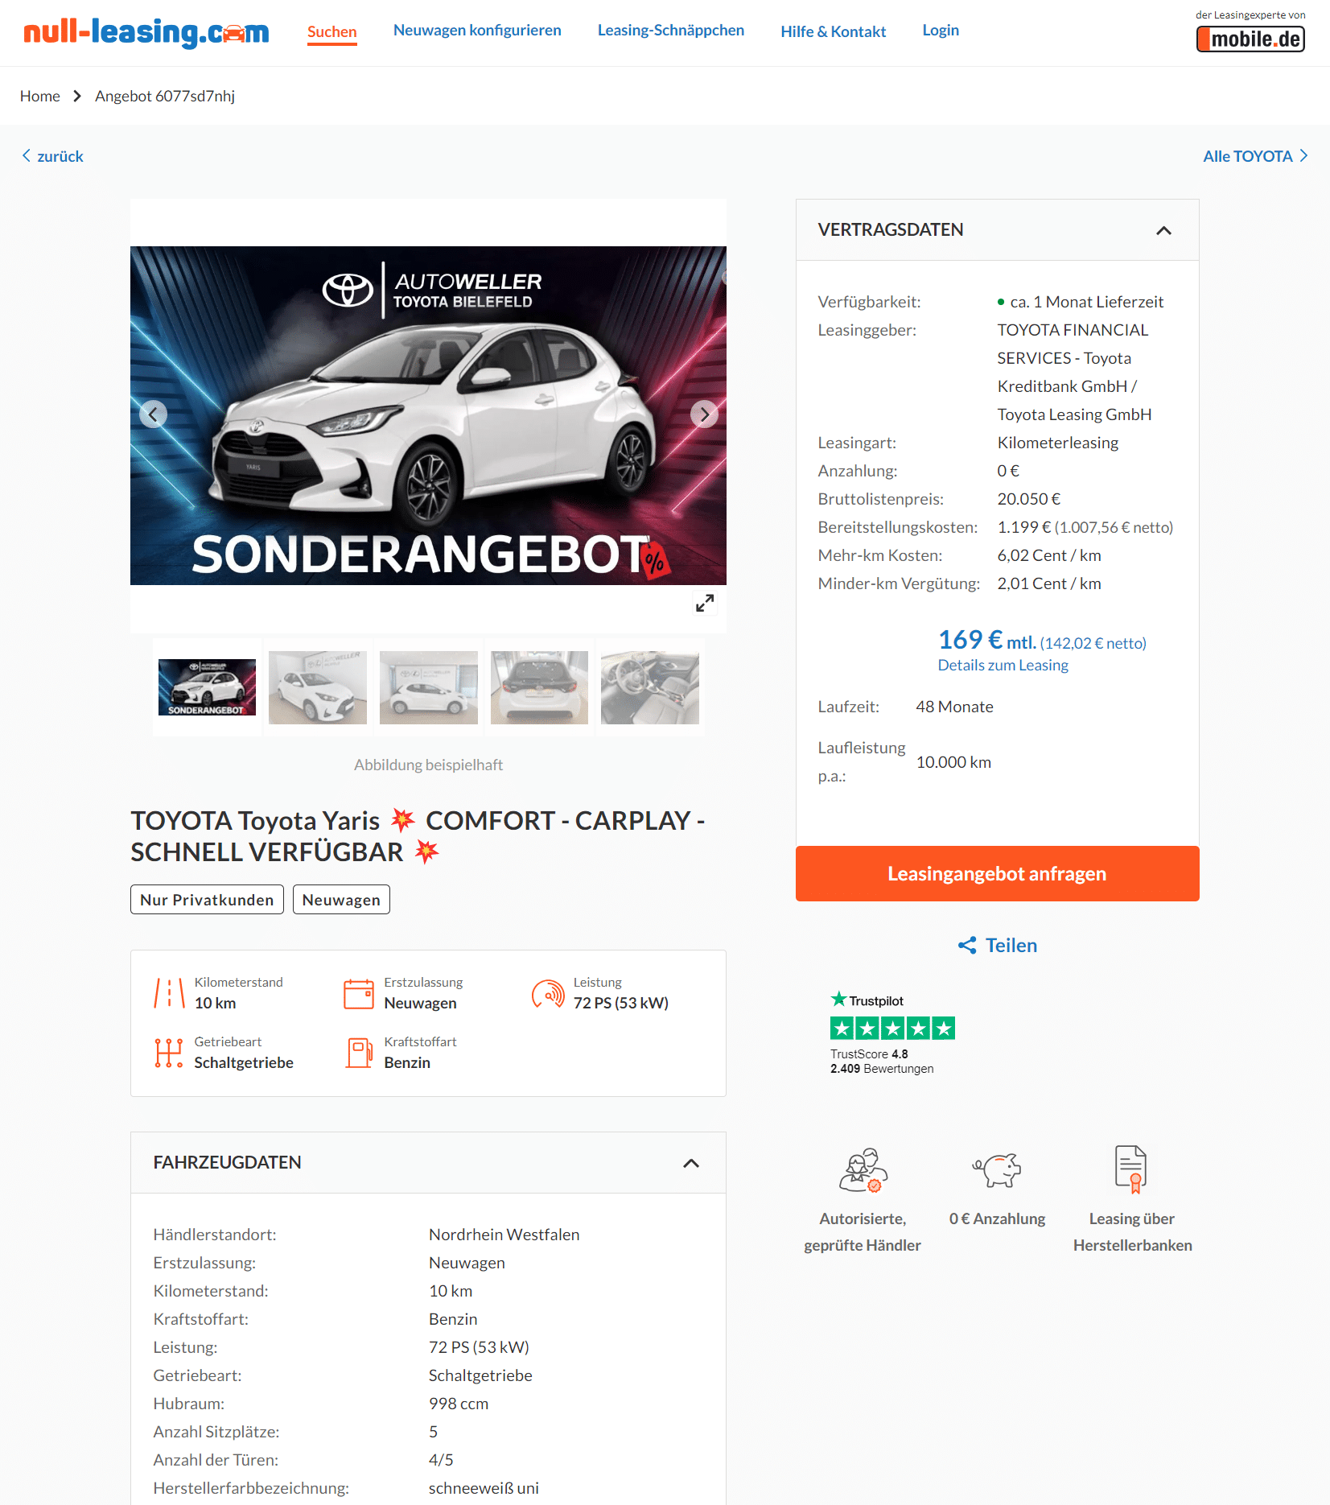The width and height of the screenshot is (1330, 1505).
Task: Click the mobile.de logo
Action: pyautogui.click(x=1250, y=39)
